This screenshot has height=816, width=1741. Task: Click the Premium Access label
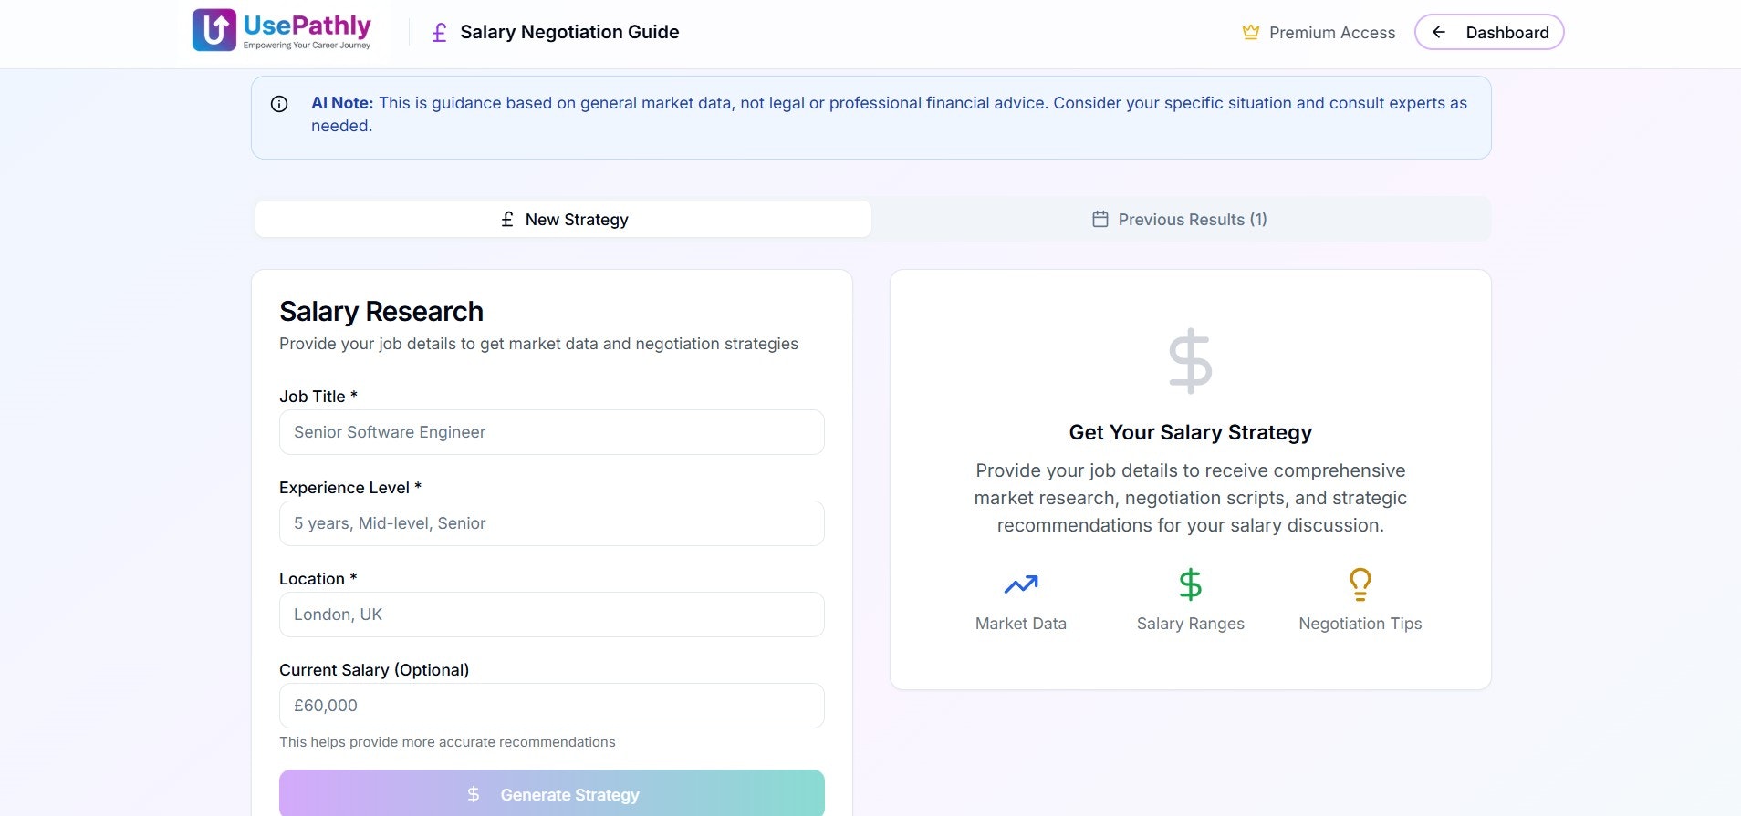pyautogui.click(x=1332, y=33)
